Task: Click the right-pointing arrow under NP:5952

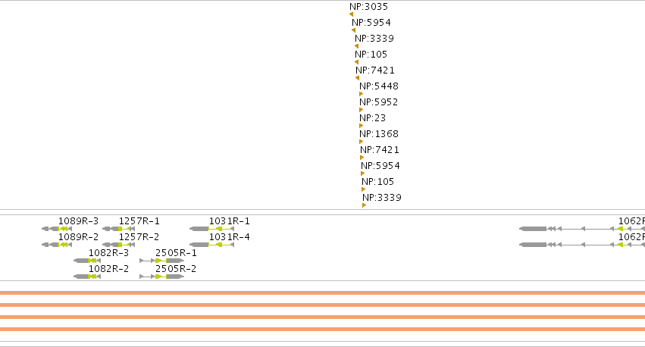Action: 362,110
